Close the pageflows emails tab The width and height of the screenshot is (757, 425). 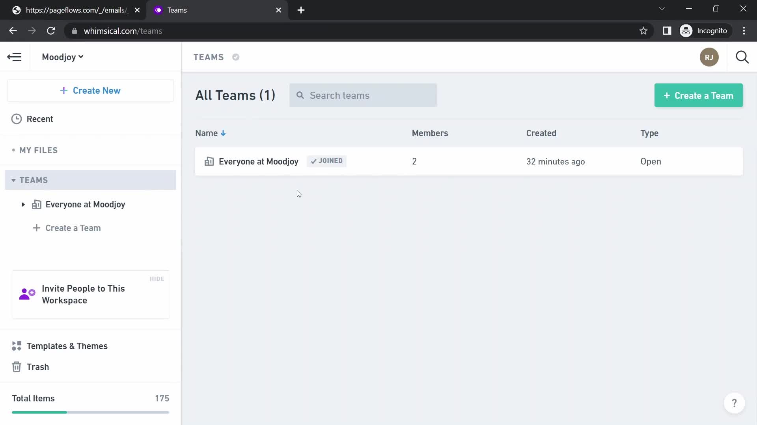pyautogui.click(x=137, y=10)
